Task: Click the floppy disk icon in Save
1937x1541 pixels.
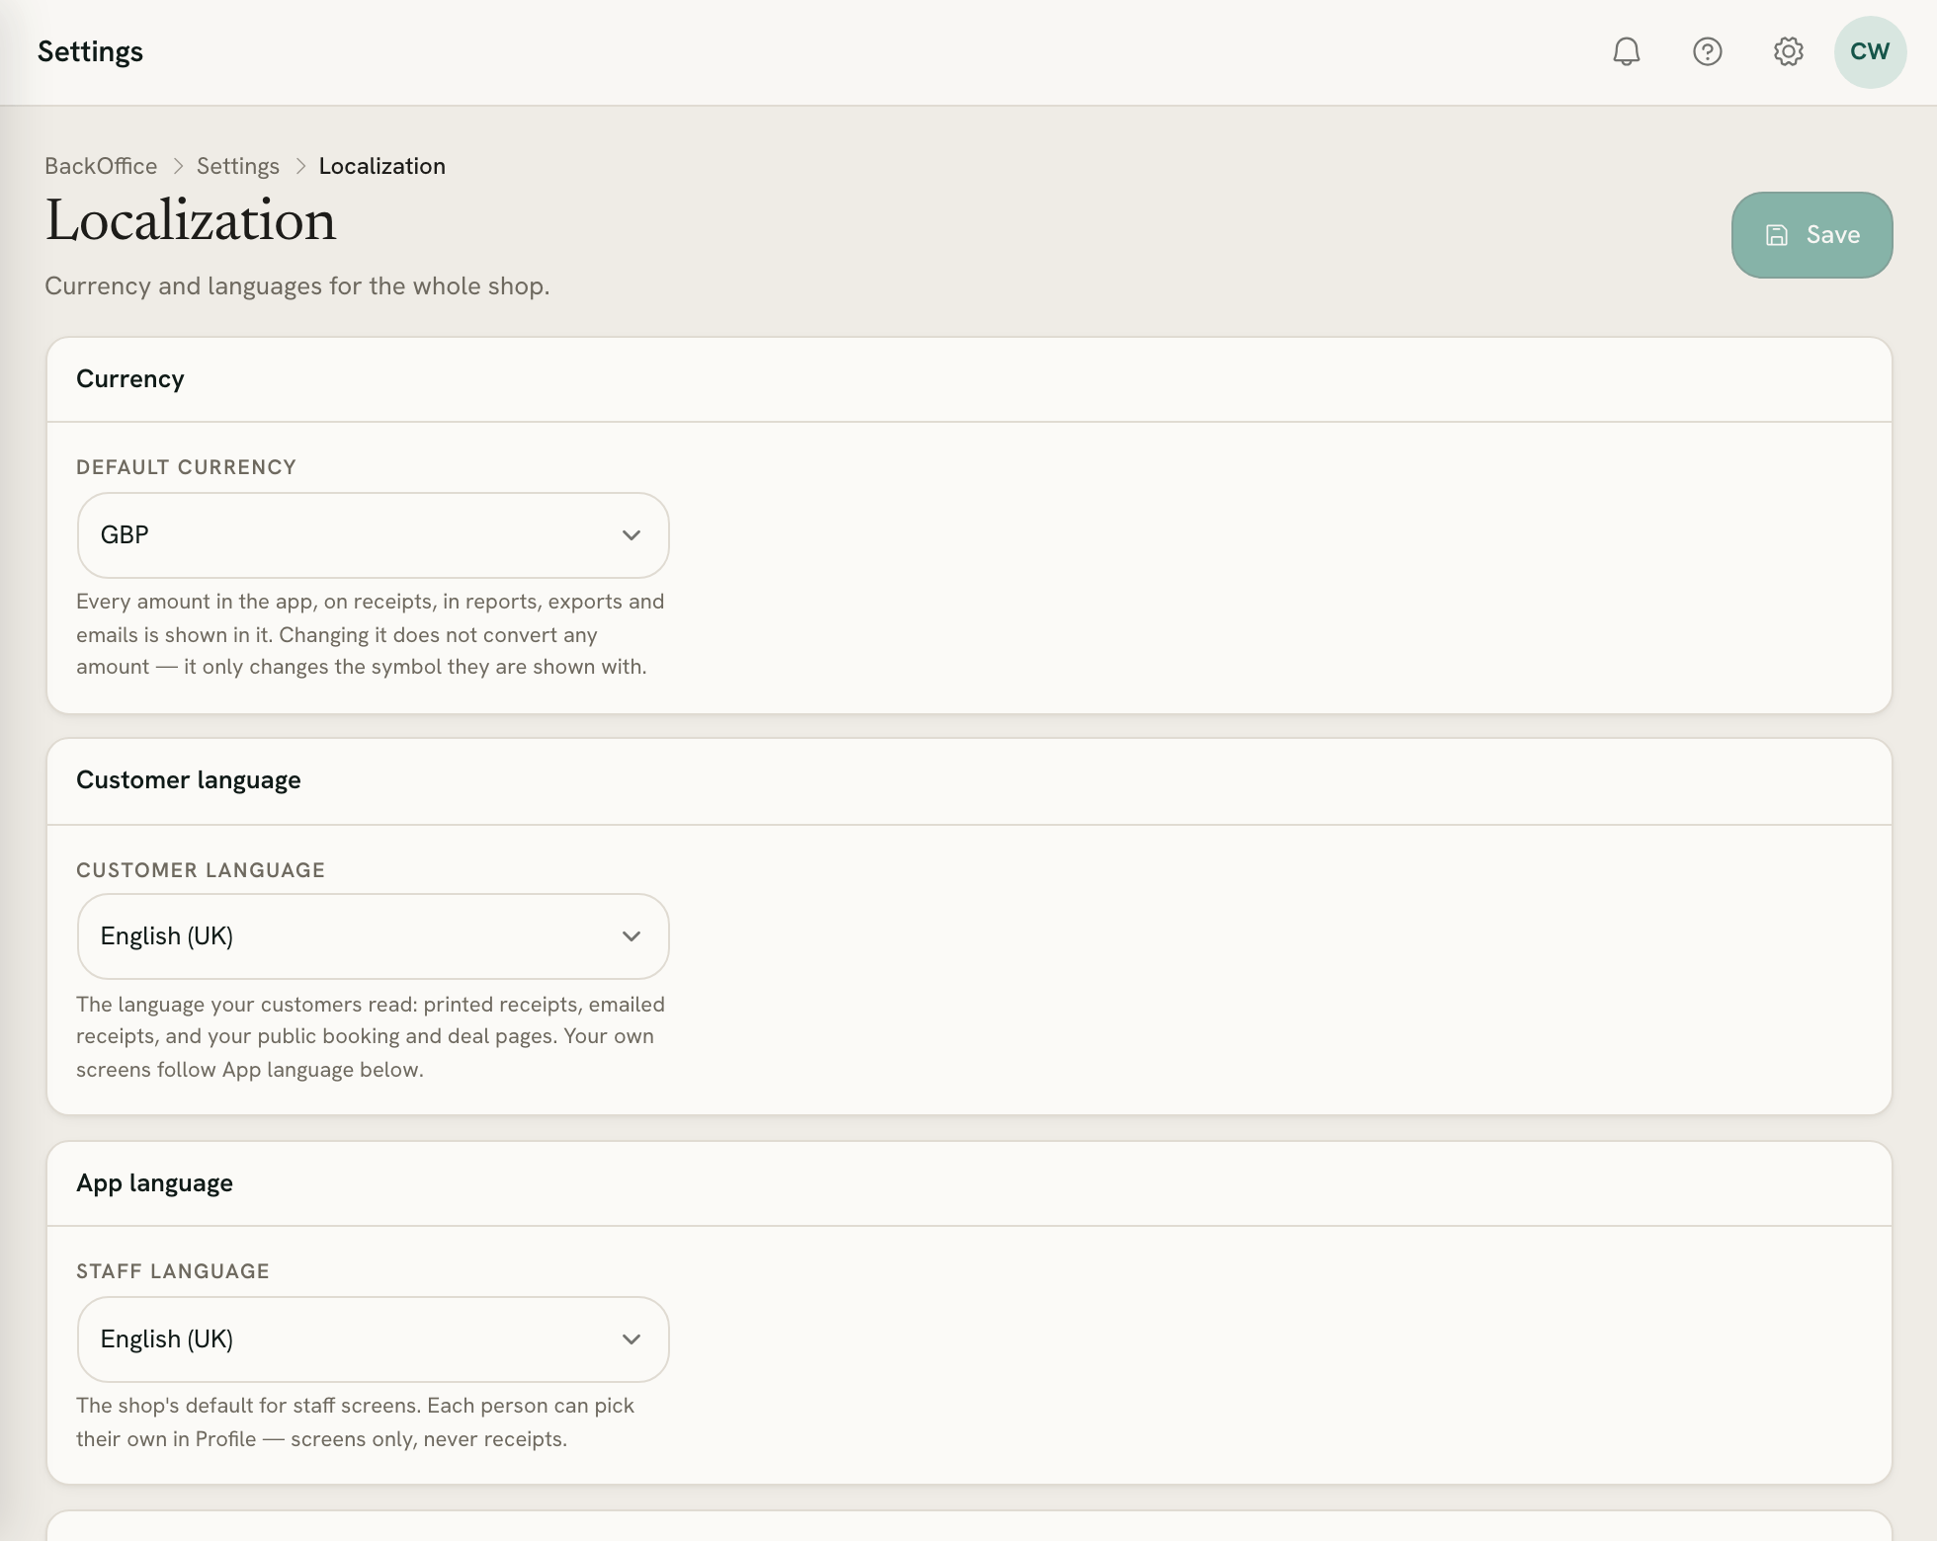Action: tap(1777, 235)
